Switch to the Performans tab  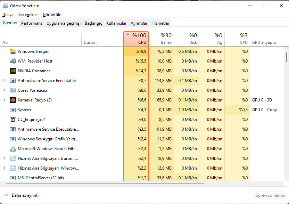point(32,23)
